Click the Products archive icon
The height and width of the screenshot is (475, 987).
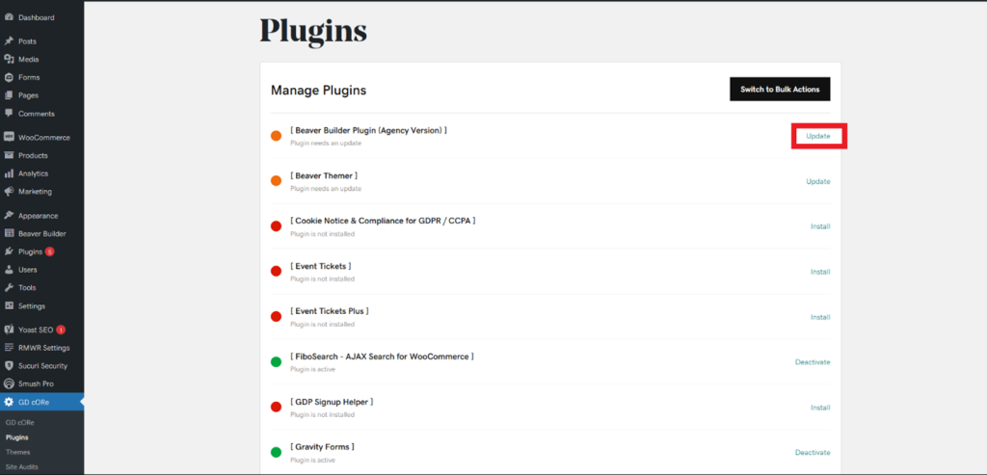[x=9, y=155]
